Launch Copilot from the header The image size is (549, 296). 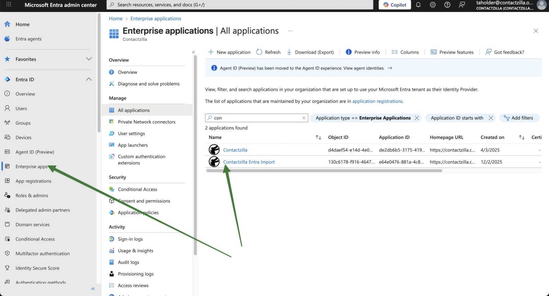[395, 5]
